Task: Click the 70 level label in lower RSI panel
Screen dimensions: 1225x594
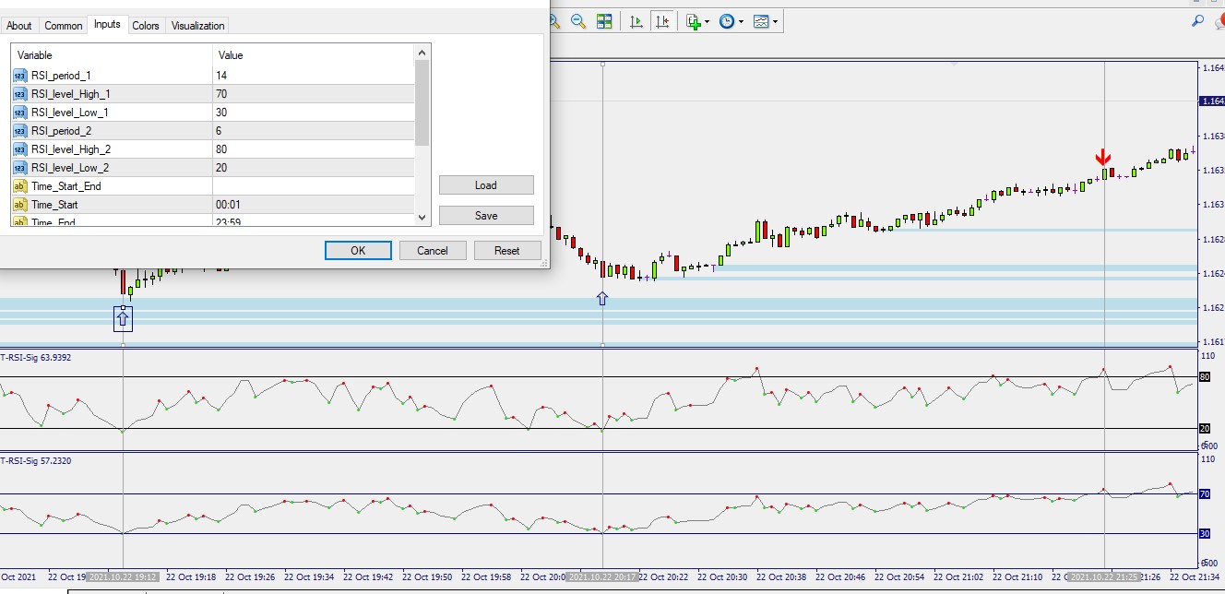Action: (1205, 494)
